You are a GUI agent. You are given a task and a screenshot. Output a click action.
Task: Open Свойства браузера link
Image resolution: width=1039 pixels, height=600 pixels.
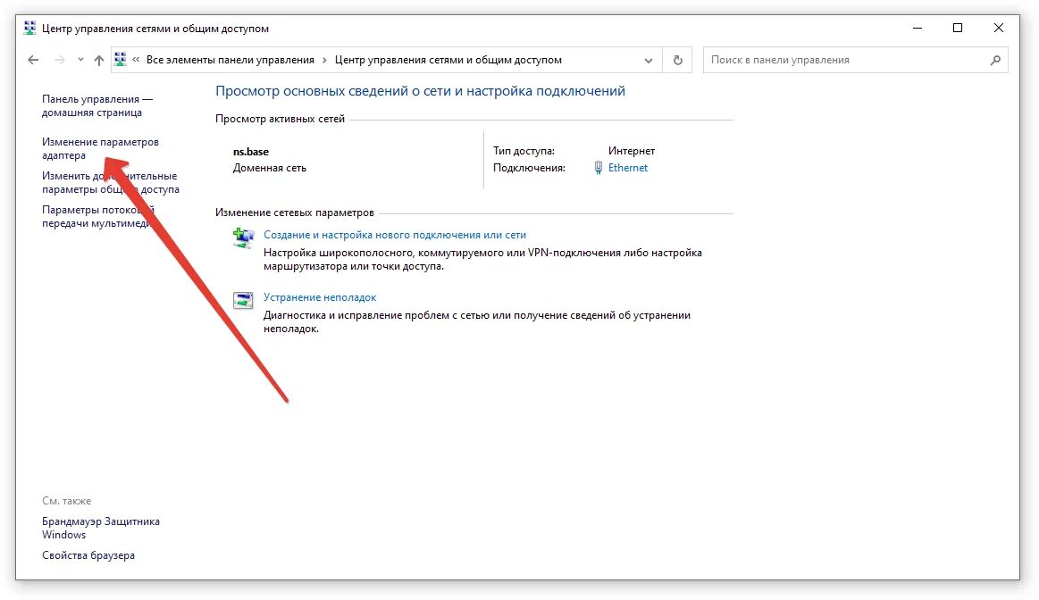(88, 555)
